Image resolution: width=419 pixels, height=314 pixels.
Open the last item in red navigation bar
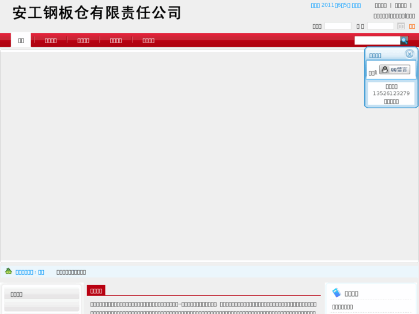(x=148, y=41)
